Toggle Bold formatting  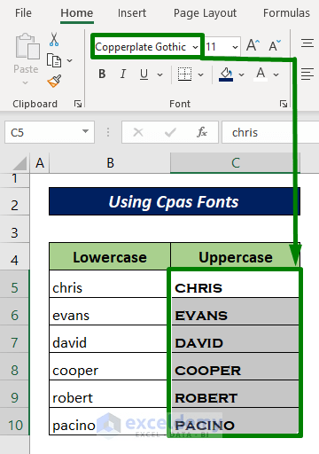coord(102,74)
